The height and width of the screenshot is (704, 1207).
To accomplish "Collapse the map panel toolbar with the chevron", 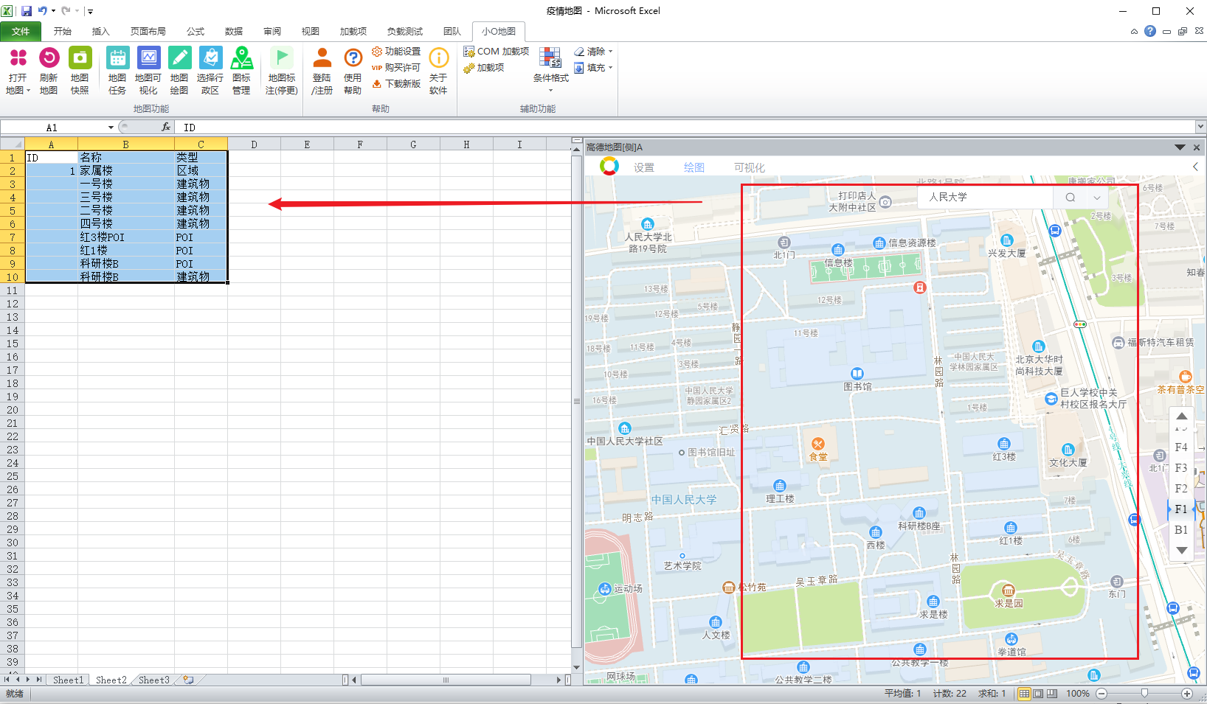I will pyautogui.click(x=1196, y=167).
